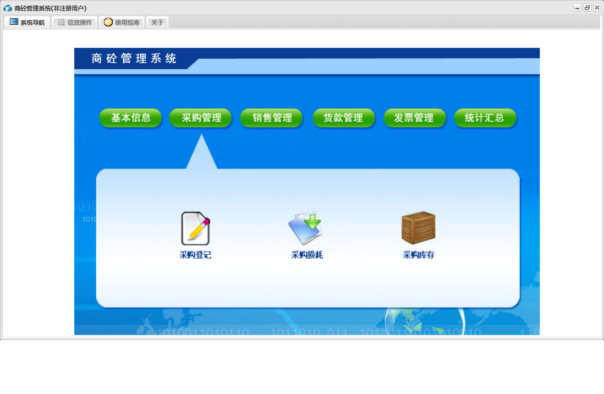
Task: Select the 采购管理 green button
Action: 201,118
